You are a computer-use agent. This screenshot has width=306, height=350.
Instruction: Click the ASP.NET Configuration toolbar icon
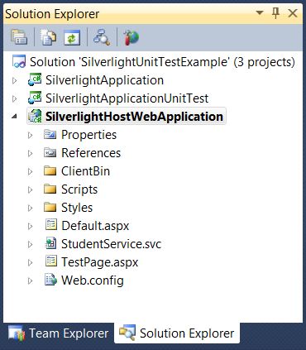131,37
